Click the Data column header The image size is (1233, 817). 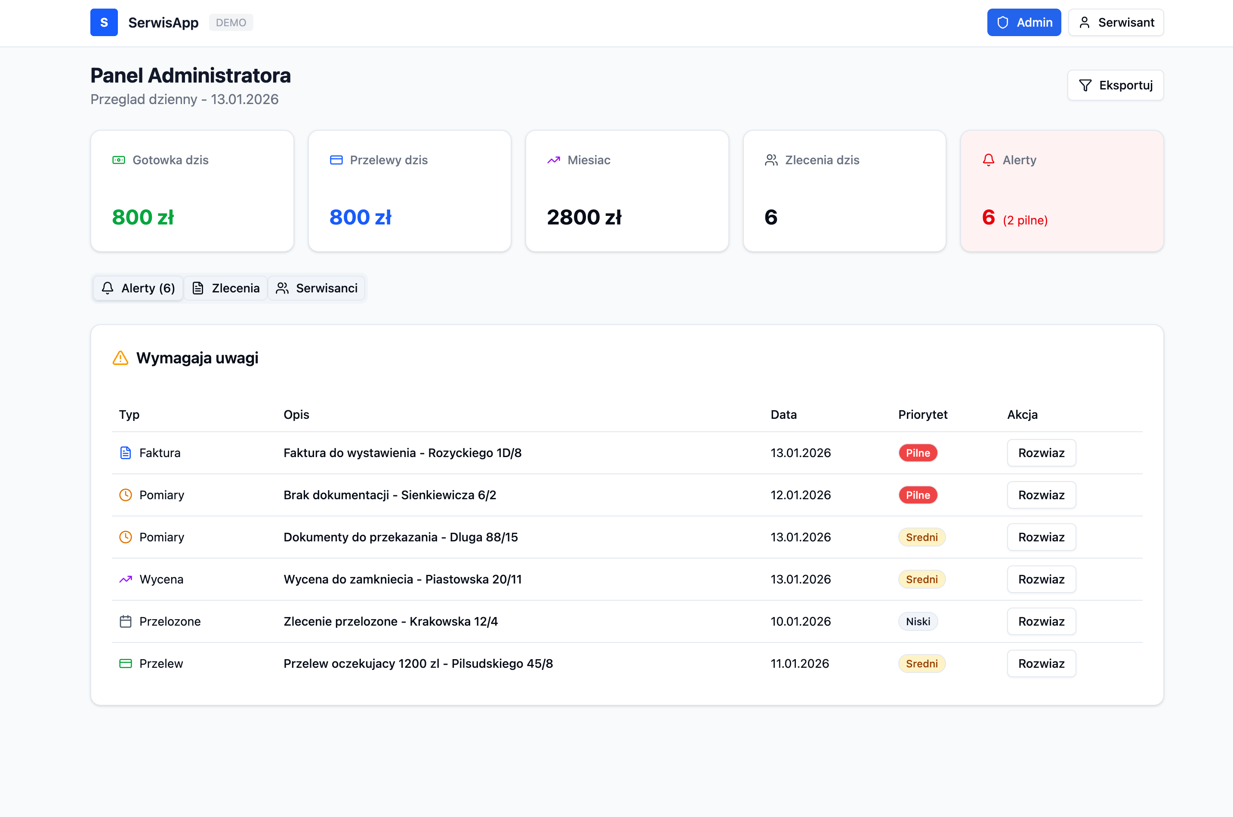[783, 415]
